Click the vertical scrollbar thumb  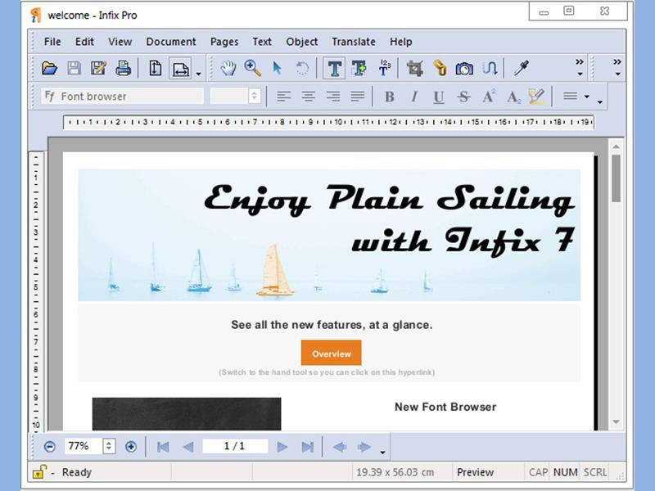616,178
